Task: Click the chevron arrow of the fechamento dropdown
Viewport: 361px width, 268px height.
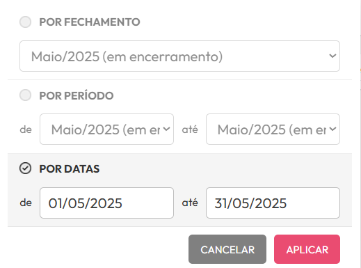Action: click(332, 56)
